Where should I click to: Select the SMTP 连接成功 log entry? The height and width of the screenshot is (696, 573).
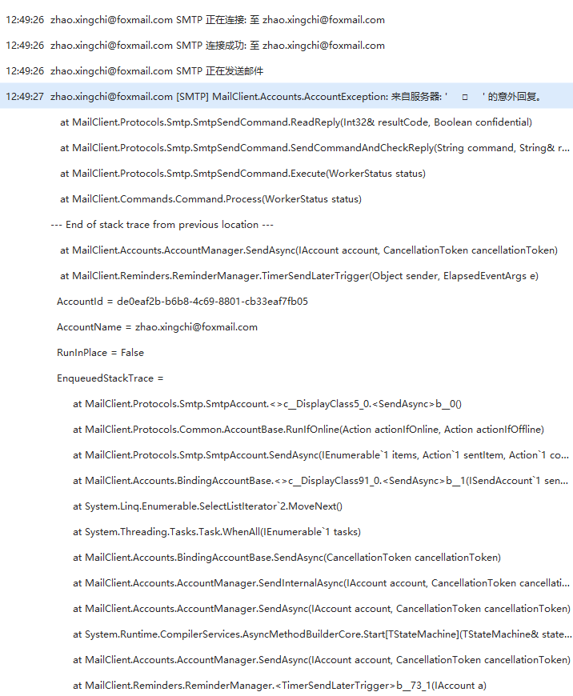pos(286,46)
